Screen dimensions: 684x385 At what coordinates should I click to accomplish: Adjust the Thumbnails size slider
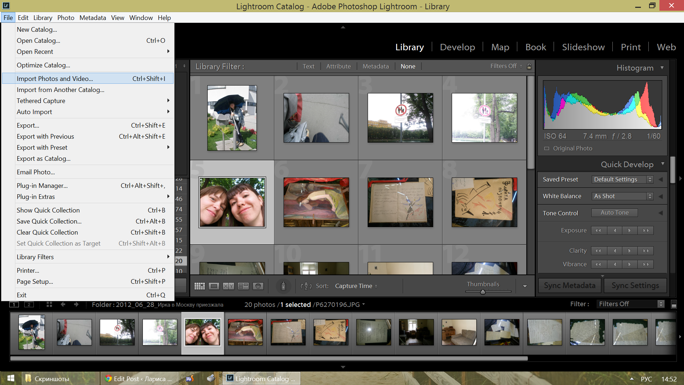pos(483,292)
